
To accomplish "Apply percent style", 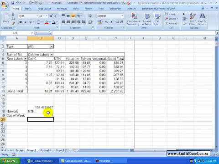I will (106, 22).
